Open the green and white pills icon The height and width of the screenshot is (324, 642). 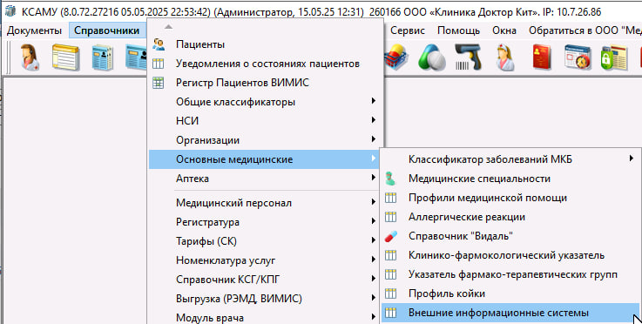point(432,57)
